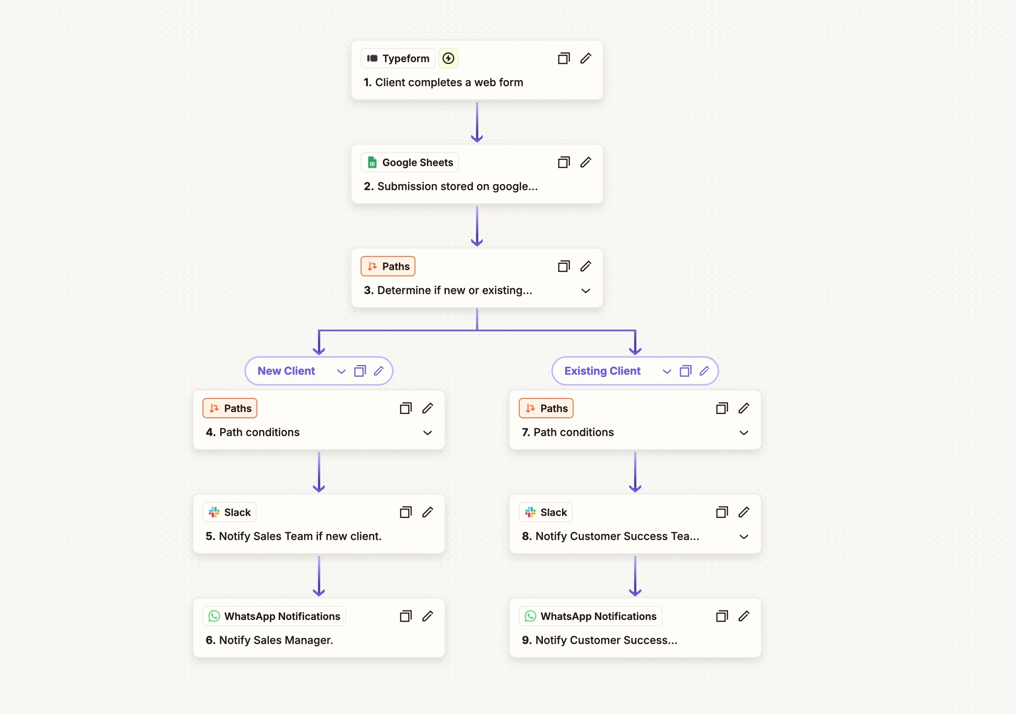Expand the Existing Client path chevron
1016x714 pixels.
[667, 371]
